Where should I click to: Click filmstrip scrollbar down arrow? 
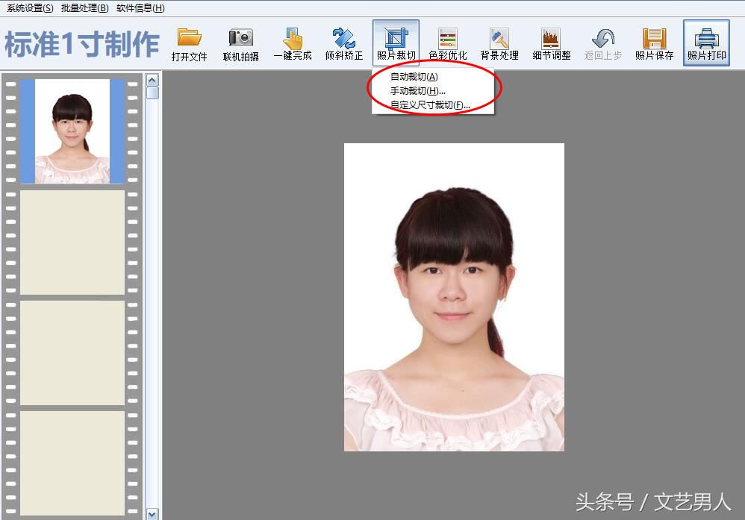[x=152, y=514]
